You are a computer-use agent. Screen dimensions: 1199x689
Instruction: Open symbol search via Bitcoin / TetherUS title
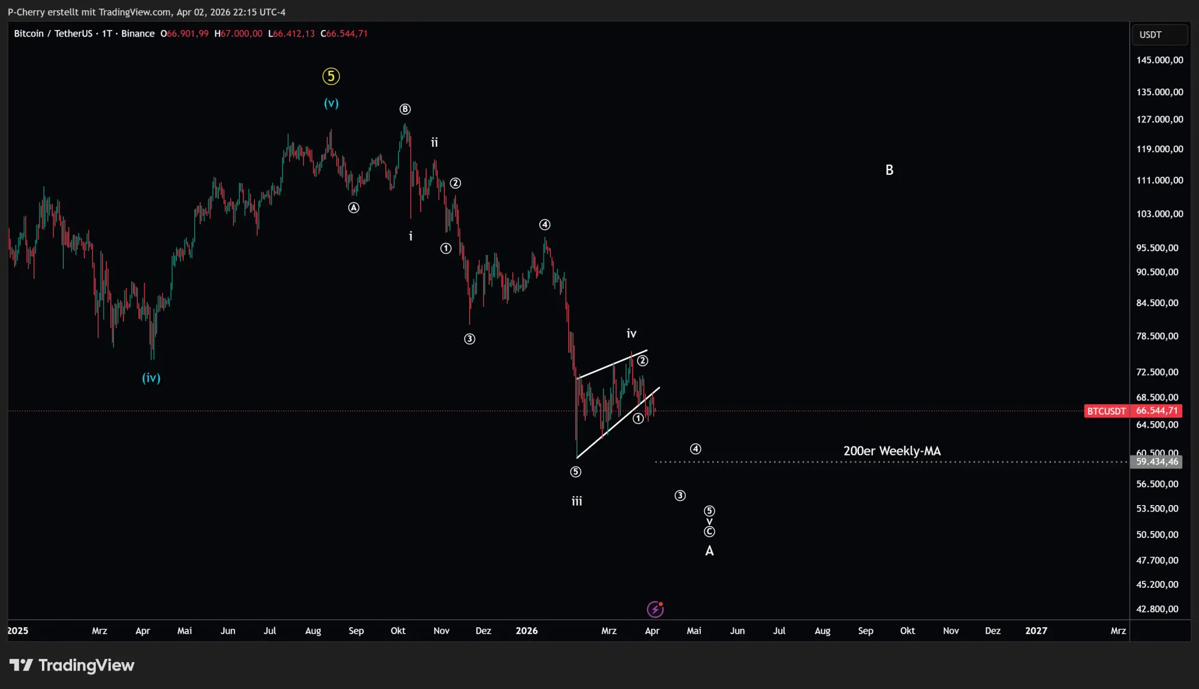tap(54, 34)
